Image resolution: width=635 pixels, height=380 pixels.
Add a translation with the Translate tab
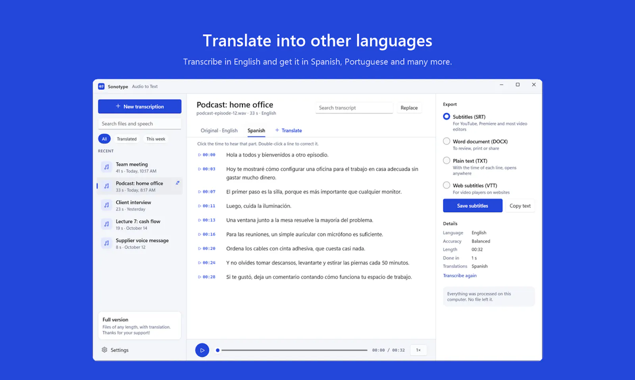click(x=289, y=131)
